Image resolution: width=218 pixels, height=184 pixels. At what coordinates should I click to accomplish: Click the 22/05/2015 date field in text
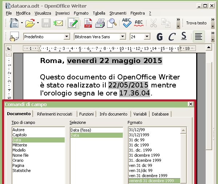tap(128, 85)
